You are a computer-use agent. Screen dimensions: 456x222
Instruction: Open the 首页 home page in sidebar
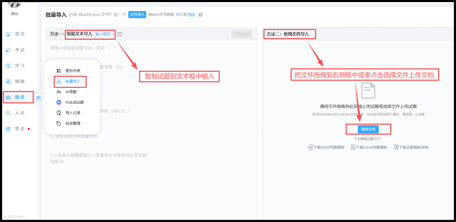15,34
